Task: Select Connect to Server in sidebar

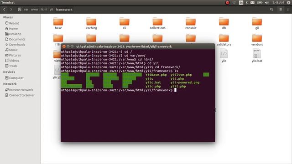Action: point(20,95)
